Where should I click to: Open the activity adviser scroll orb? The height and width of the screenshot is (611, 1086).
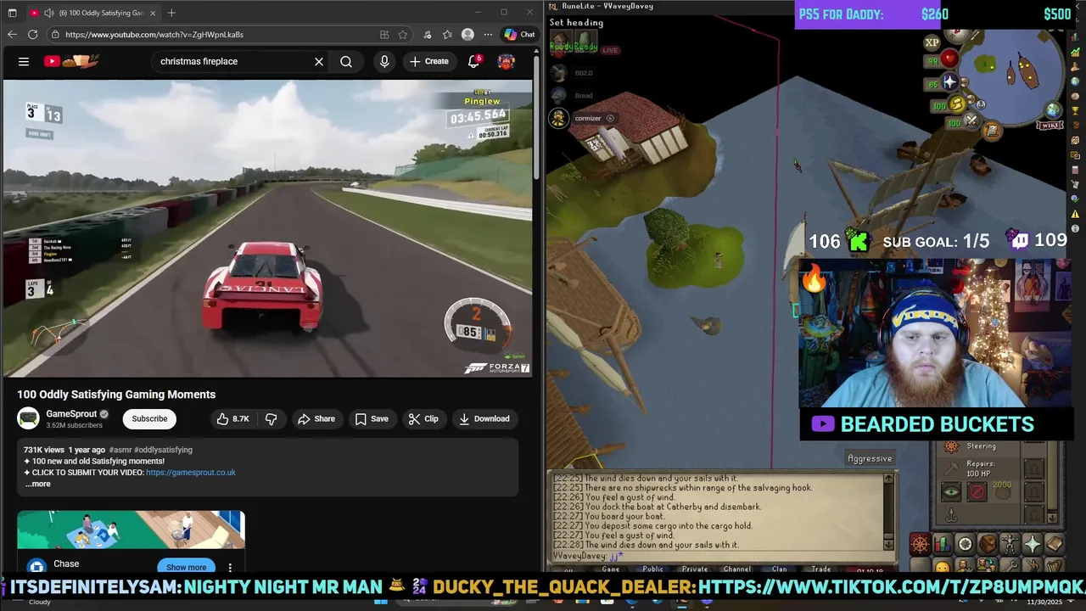[x=991, y=130]
